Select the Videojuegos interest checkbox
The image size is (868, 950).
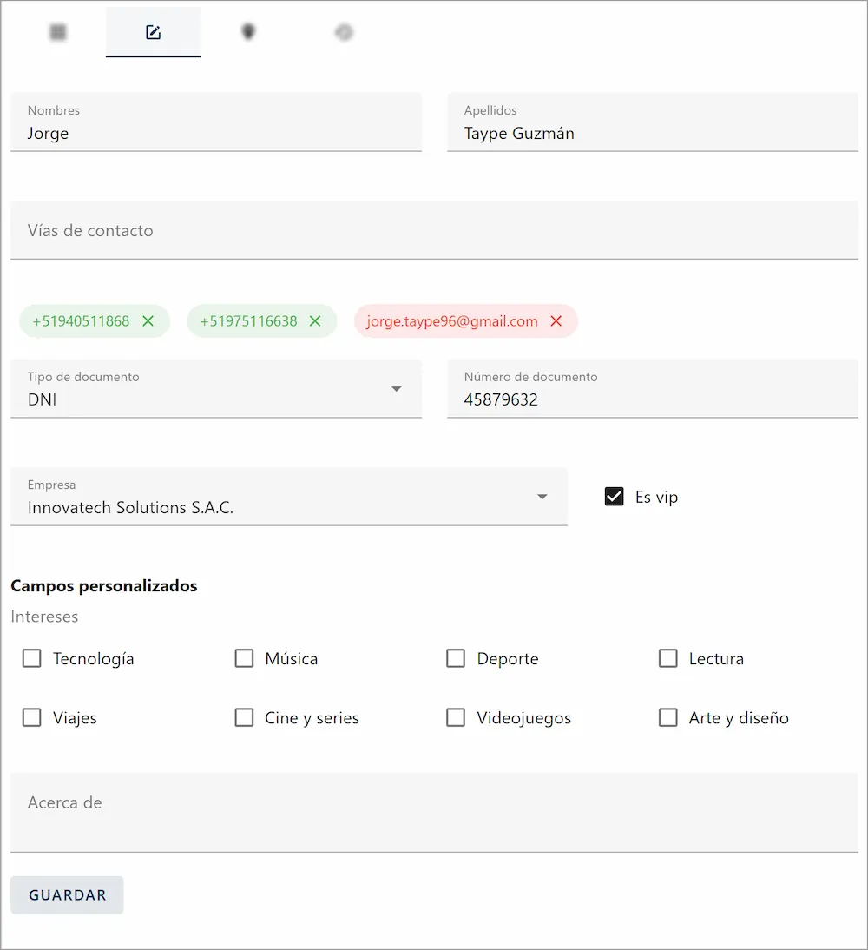[x=456, y=718]
